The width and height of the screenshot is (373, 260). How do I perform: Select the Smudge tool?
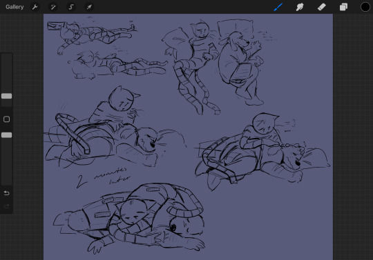[x=300, y=7]
